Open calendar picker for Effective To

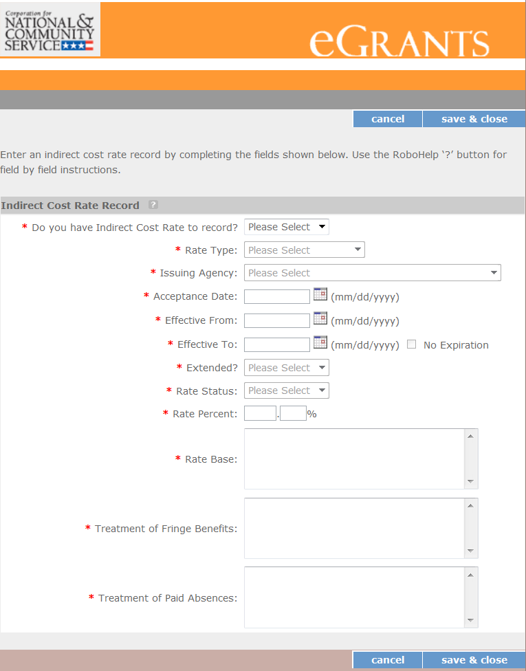pos(320,342)
